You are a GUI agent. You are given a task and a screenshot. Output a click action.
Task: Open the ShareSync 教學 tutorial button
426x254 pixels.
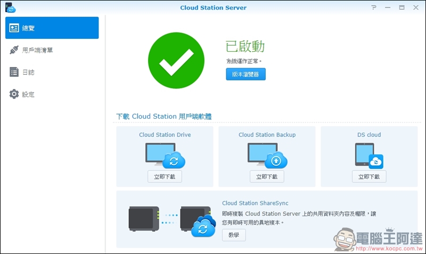[x=234, y=235]
